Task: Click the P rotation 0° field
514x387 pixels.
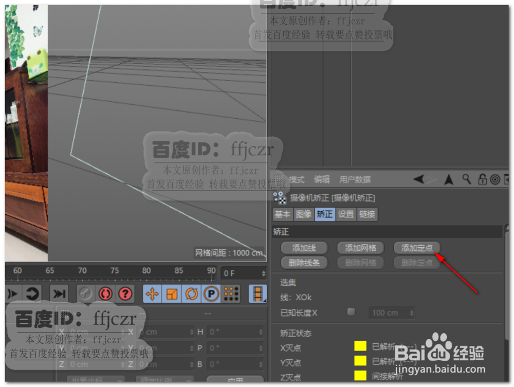Action: (x=235, y=348)
